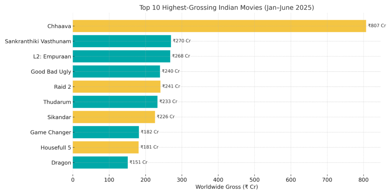This screenshot has width=391, height=195.
Task: Click the Good Bad Ugly axis label
Action: (51, 72)
